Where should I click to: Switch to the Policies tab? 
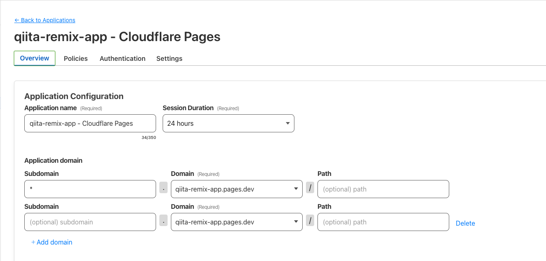point(76,58)
